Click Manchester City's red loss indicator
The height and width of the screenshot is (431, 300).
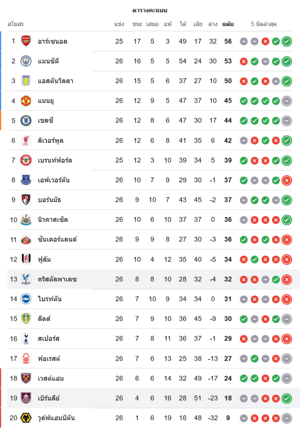[x=244, y=61]
